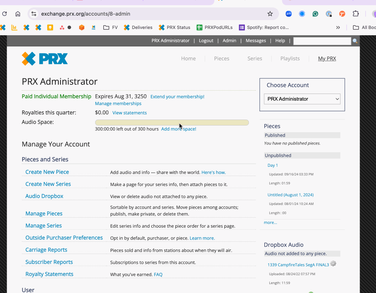Open 1339 CampfireTales SegA FINAL3 audio
This screenshot has width=376, height=293.
click(x=298, y=265)
